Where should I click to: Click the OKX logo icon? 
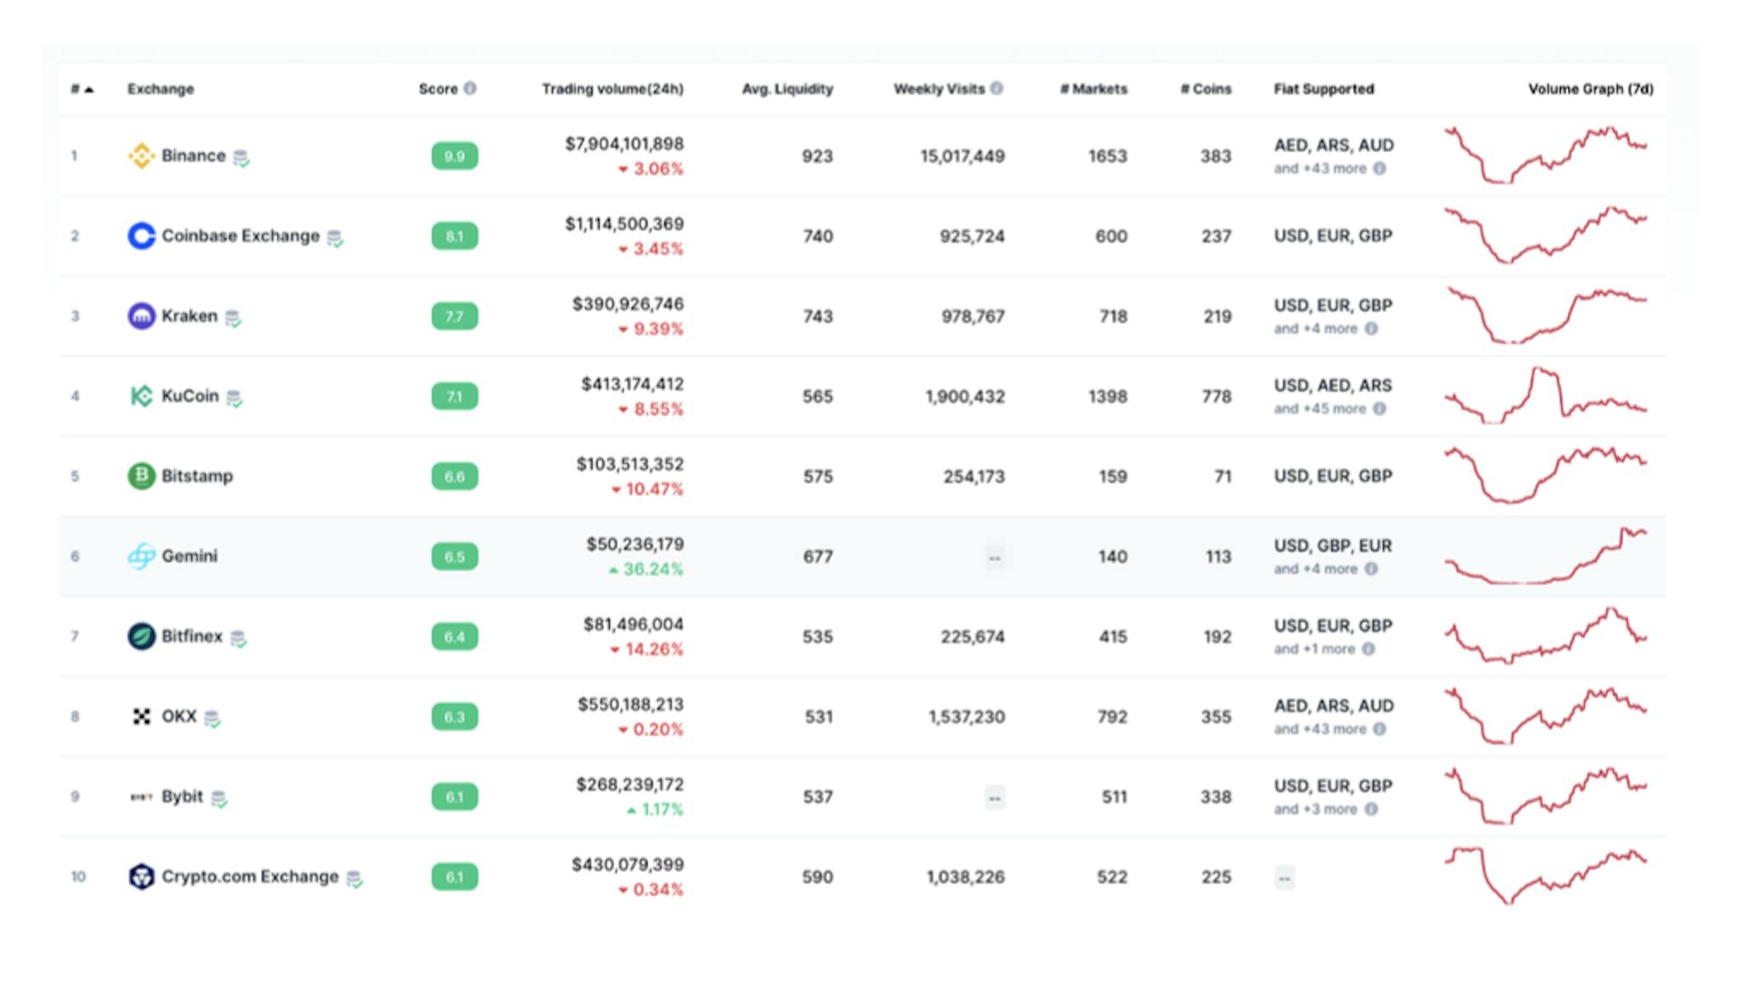click(x=141, y=716)
